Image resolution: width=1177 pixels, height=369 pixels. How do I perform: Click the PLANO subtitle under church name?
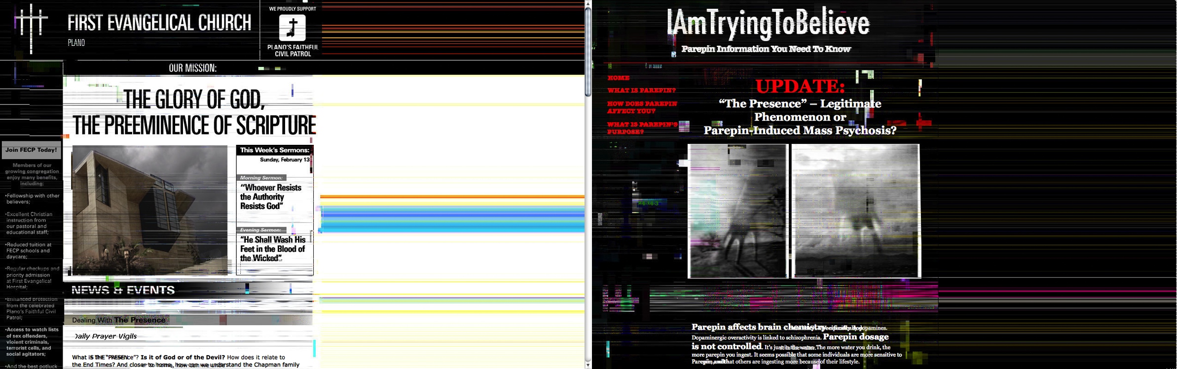click(76, 43)
